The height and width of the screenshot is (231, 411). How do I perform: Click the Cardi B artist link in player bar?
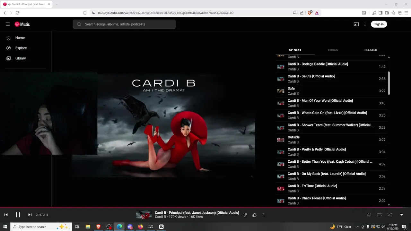pyautogui.click(x=160, y=217)
